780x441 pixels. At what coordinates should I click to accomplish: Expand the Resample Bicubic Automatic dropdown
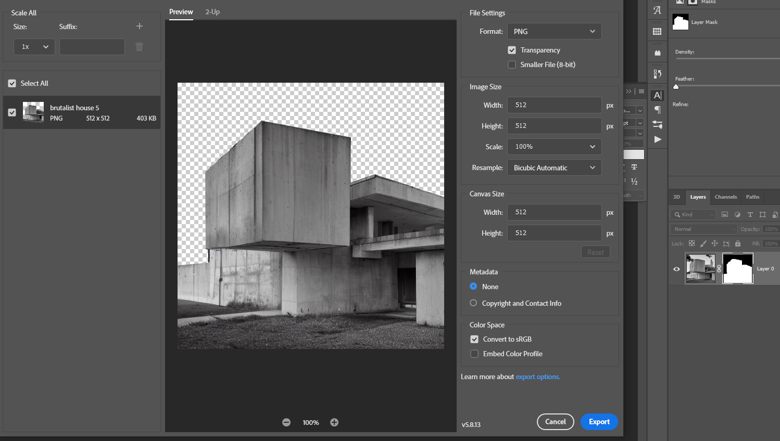[x=554, y=167]
